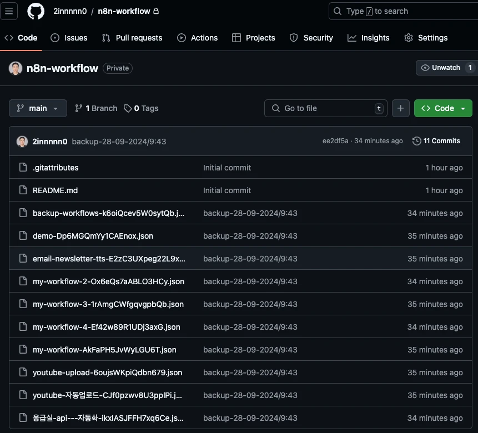Open backup-workflows-k6oiQcev5W0sytQb file
The height and width of the screenshot is (433, 478).
[x=108, y=213]
